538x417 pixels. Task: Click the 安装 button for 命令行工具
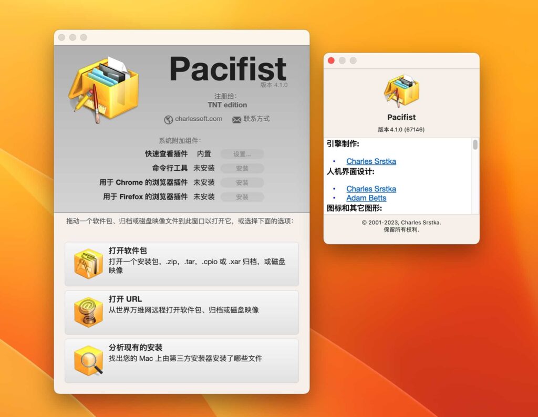coord(242,168)
